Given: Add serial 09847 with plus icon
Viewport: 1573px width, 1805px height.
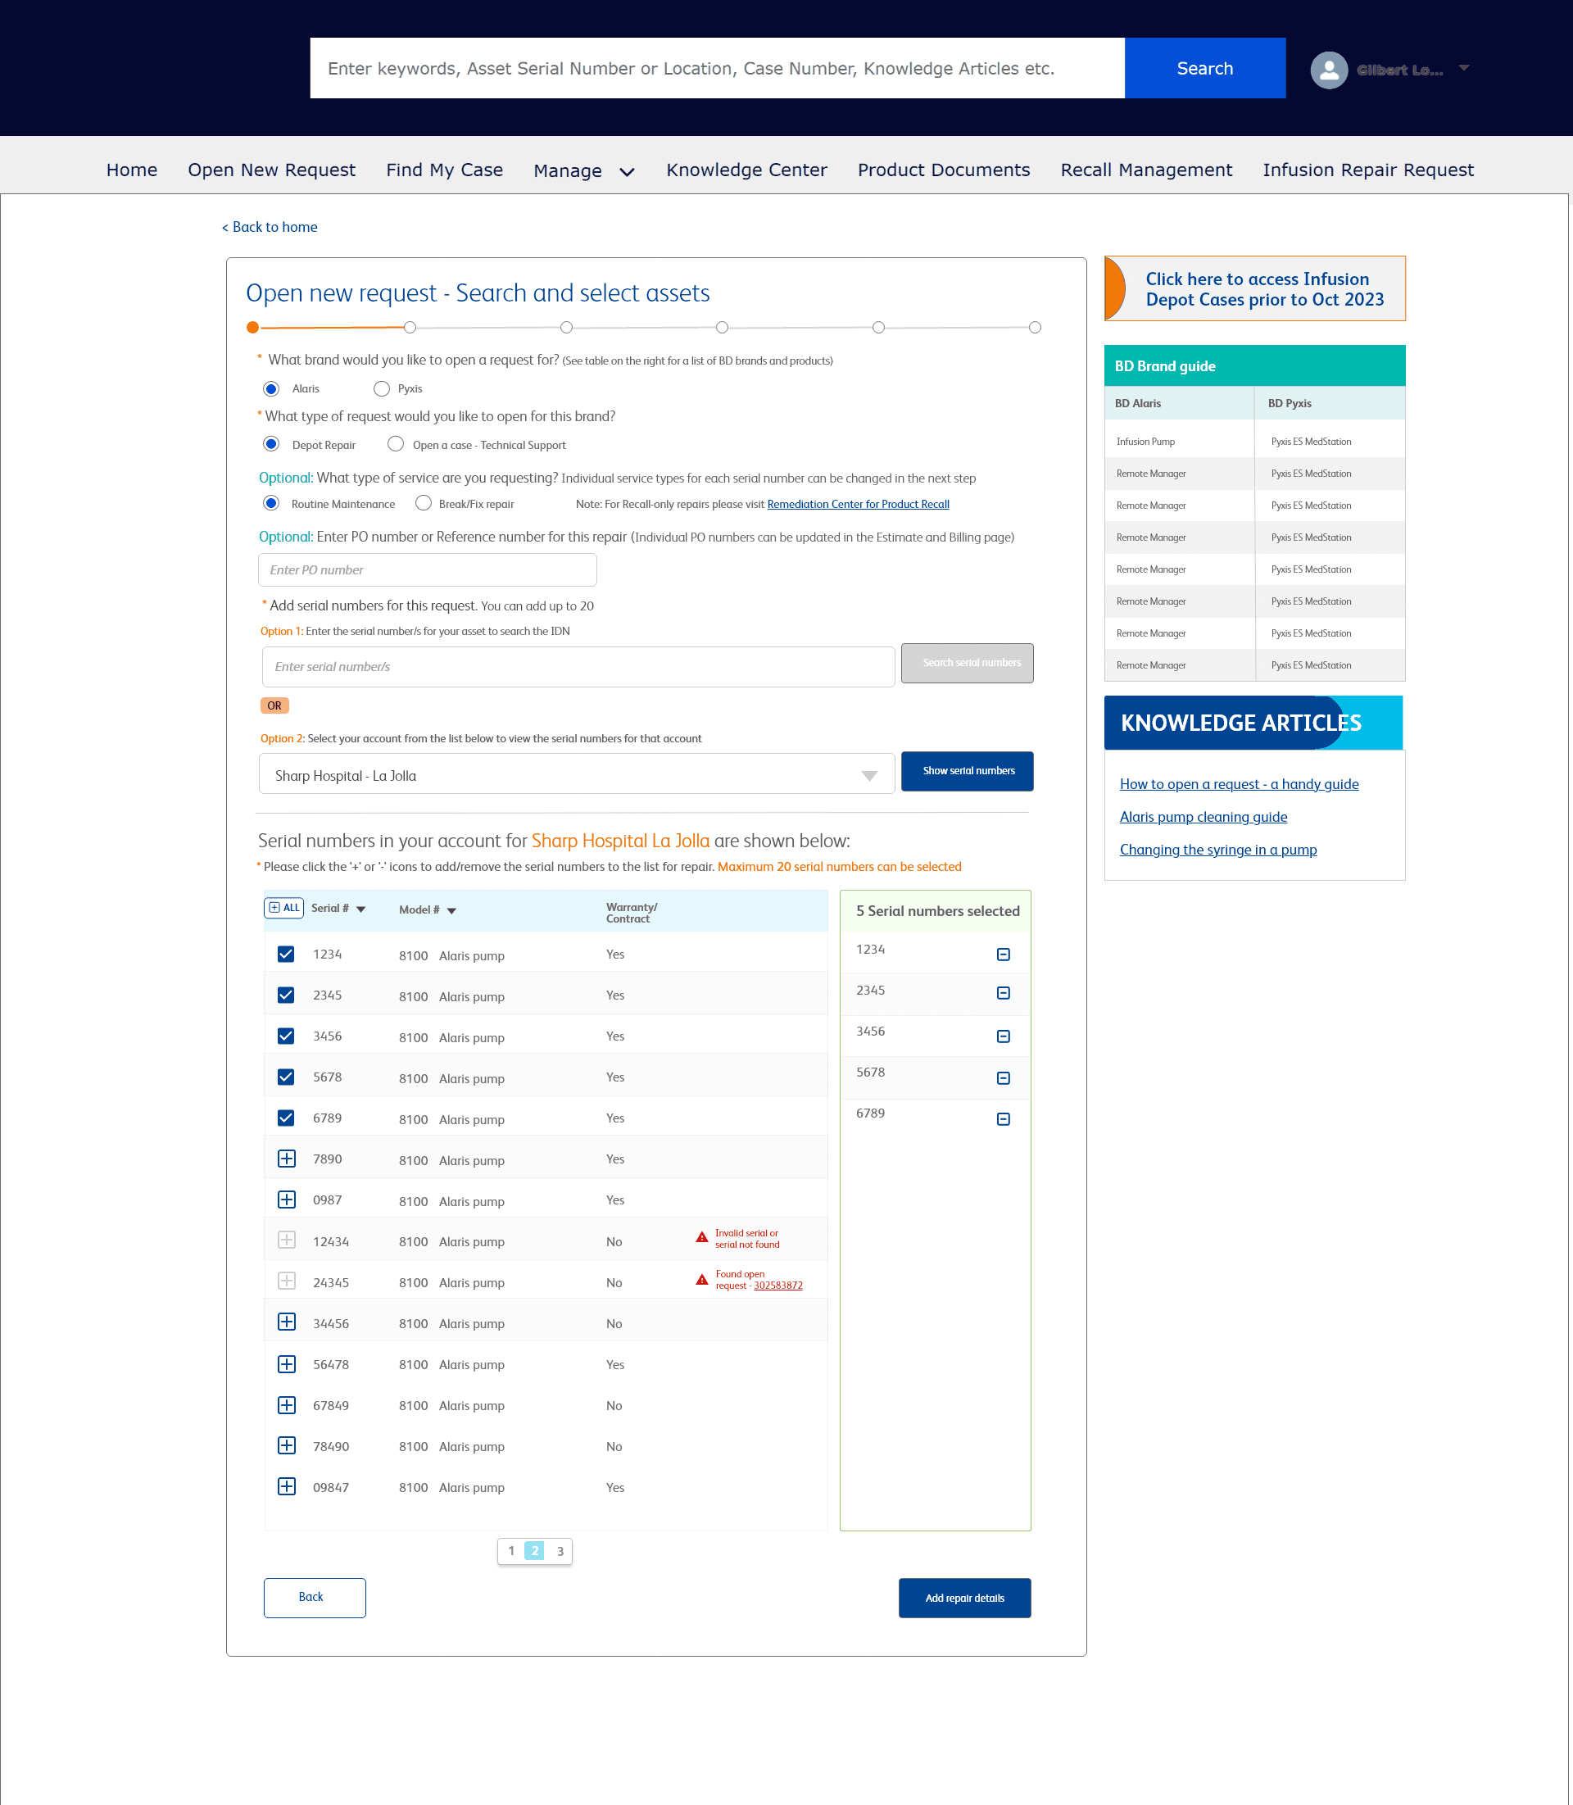Looking at the screenshot, I should point(286,1486).
